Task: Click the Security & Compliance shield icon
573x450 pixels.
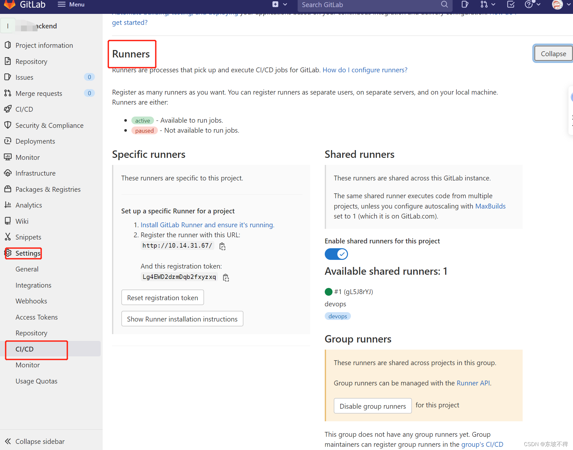Action: pos(8,125)
